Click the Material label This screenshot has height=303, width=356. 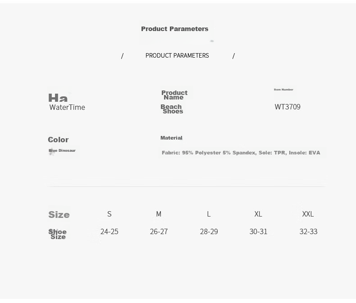pos(171,138)
